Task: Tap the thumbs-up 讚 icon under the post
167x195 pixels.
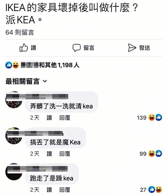Action: point(24,48)
